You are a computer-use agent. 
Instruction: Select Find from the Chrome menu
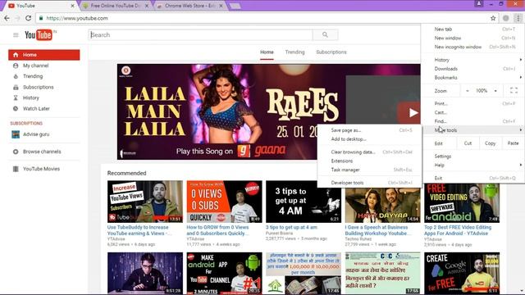coord(472,121)
